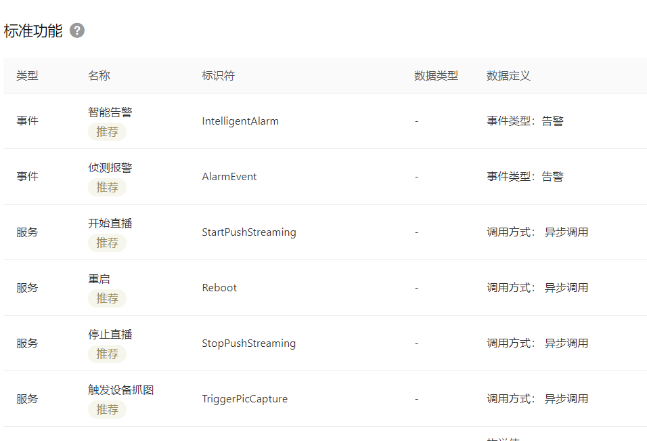Image resolution: width=647 pixels, height=441 pixels.
Task: Click 调用方式：异步调用 in StartPushStreaming row
Action: pyautogui.click(x=537, y=232)
